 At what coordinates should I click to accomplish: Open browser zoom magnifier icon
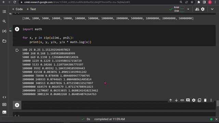[x=181, y=2]
